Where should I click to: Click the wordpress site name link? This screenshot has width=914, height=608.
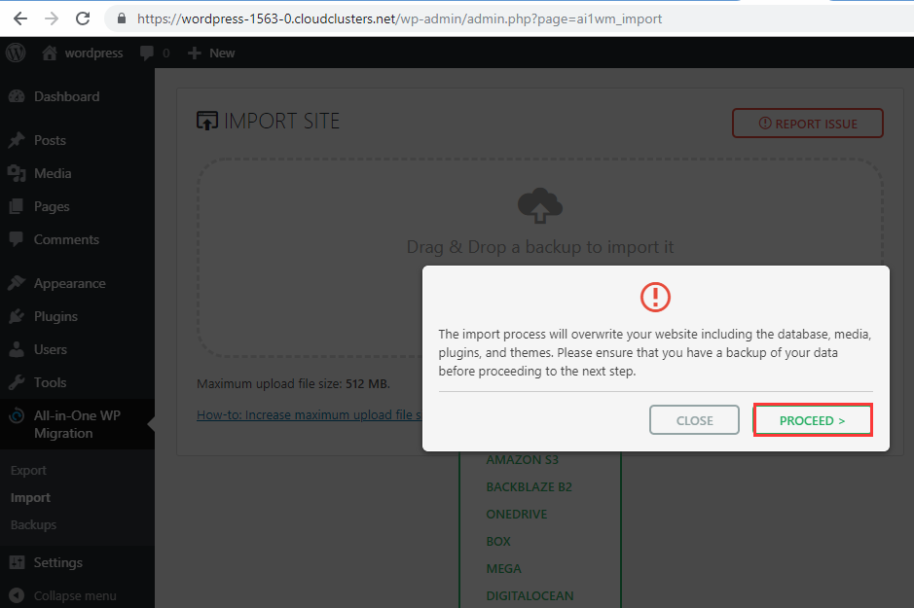[x=93, y=53]
